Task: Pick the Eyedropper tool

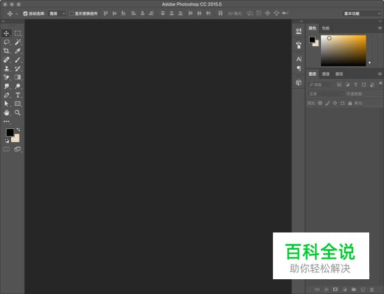Action: 18,51
